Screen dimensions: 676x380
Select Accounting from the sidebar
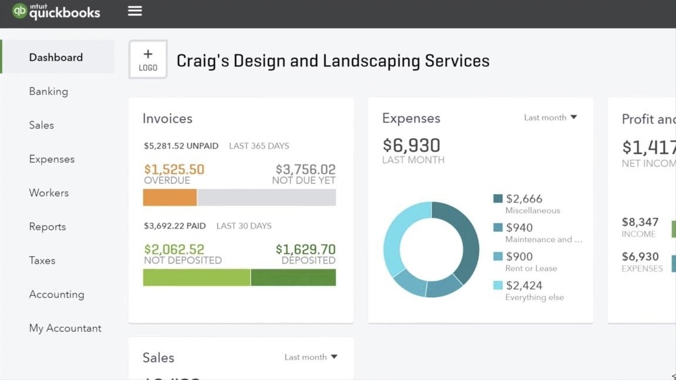(x=56, y=294)
